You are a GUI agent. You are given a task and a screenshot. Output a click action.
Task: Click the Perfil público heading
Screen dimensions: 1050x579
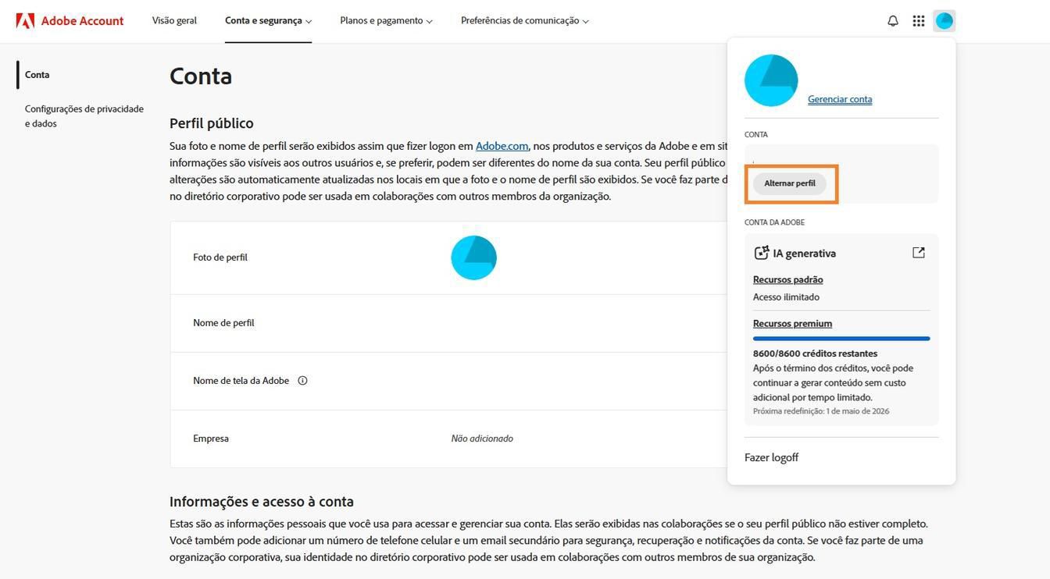pos(212,123)
